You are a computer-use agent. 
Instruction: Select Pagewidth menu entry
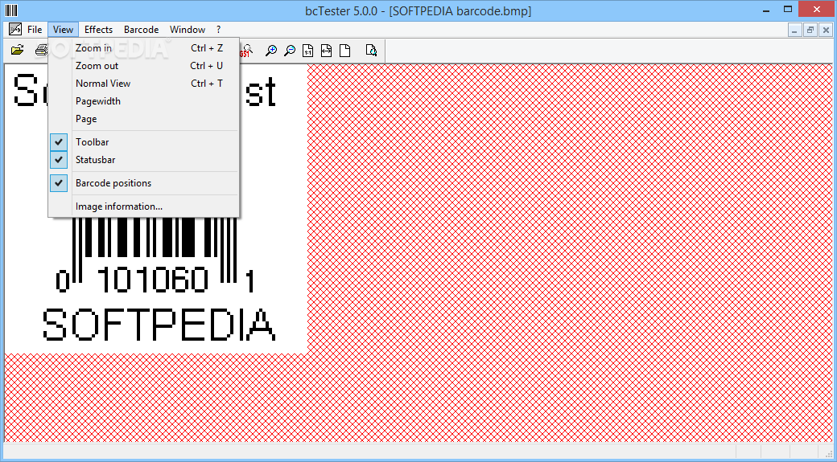pyautogui.click(x=143, y=101)
